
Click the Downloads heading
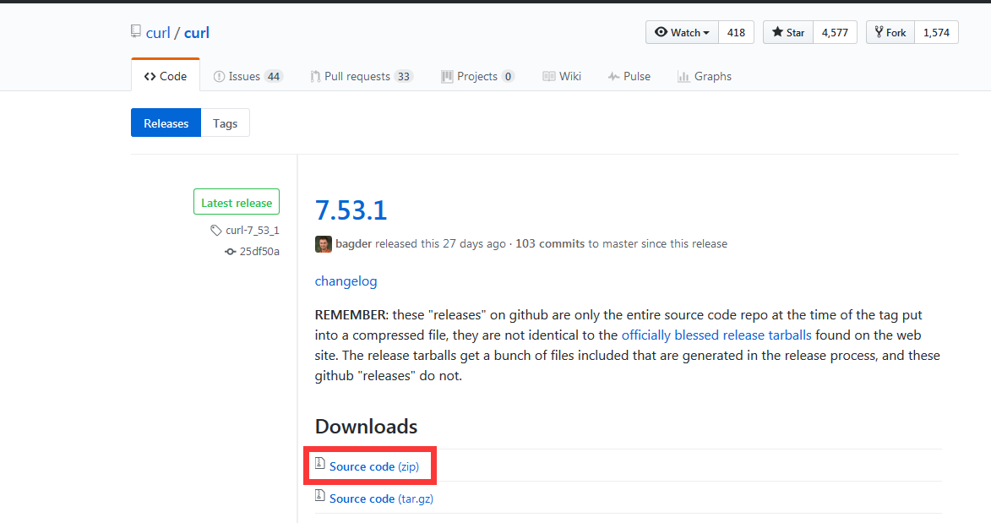coord(366,426)
